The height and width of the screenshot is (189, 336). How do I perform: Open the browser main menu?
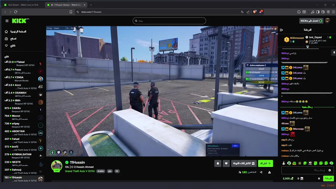333,12
